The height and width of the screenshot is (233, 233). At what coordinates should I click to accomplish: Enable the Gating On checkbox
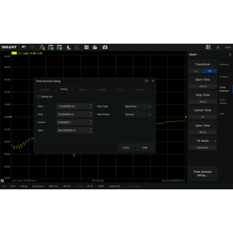pos(39,96)
